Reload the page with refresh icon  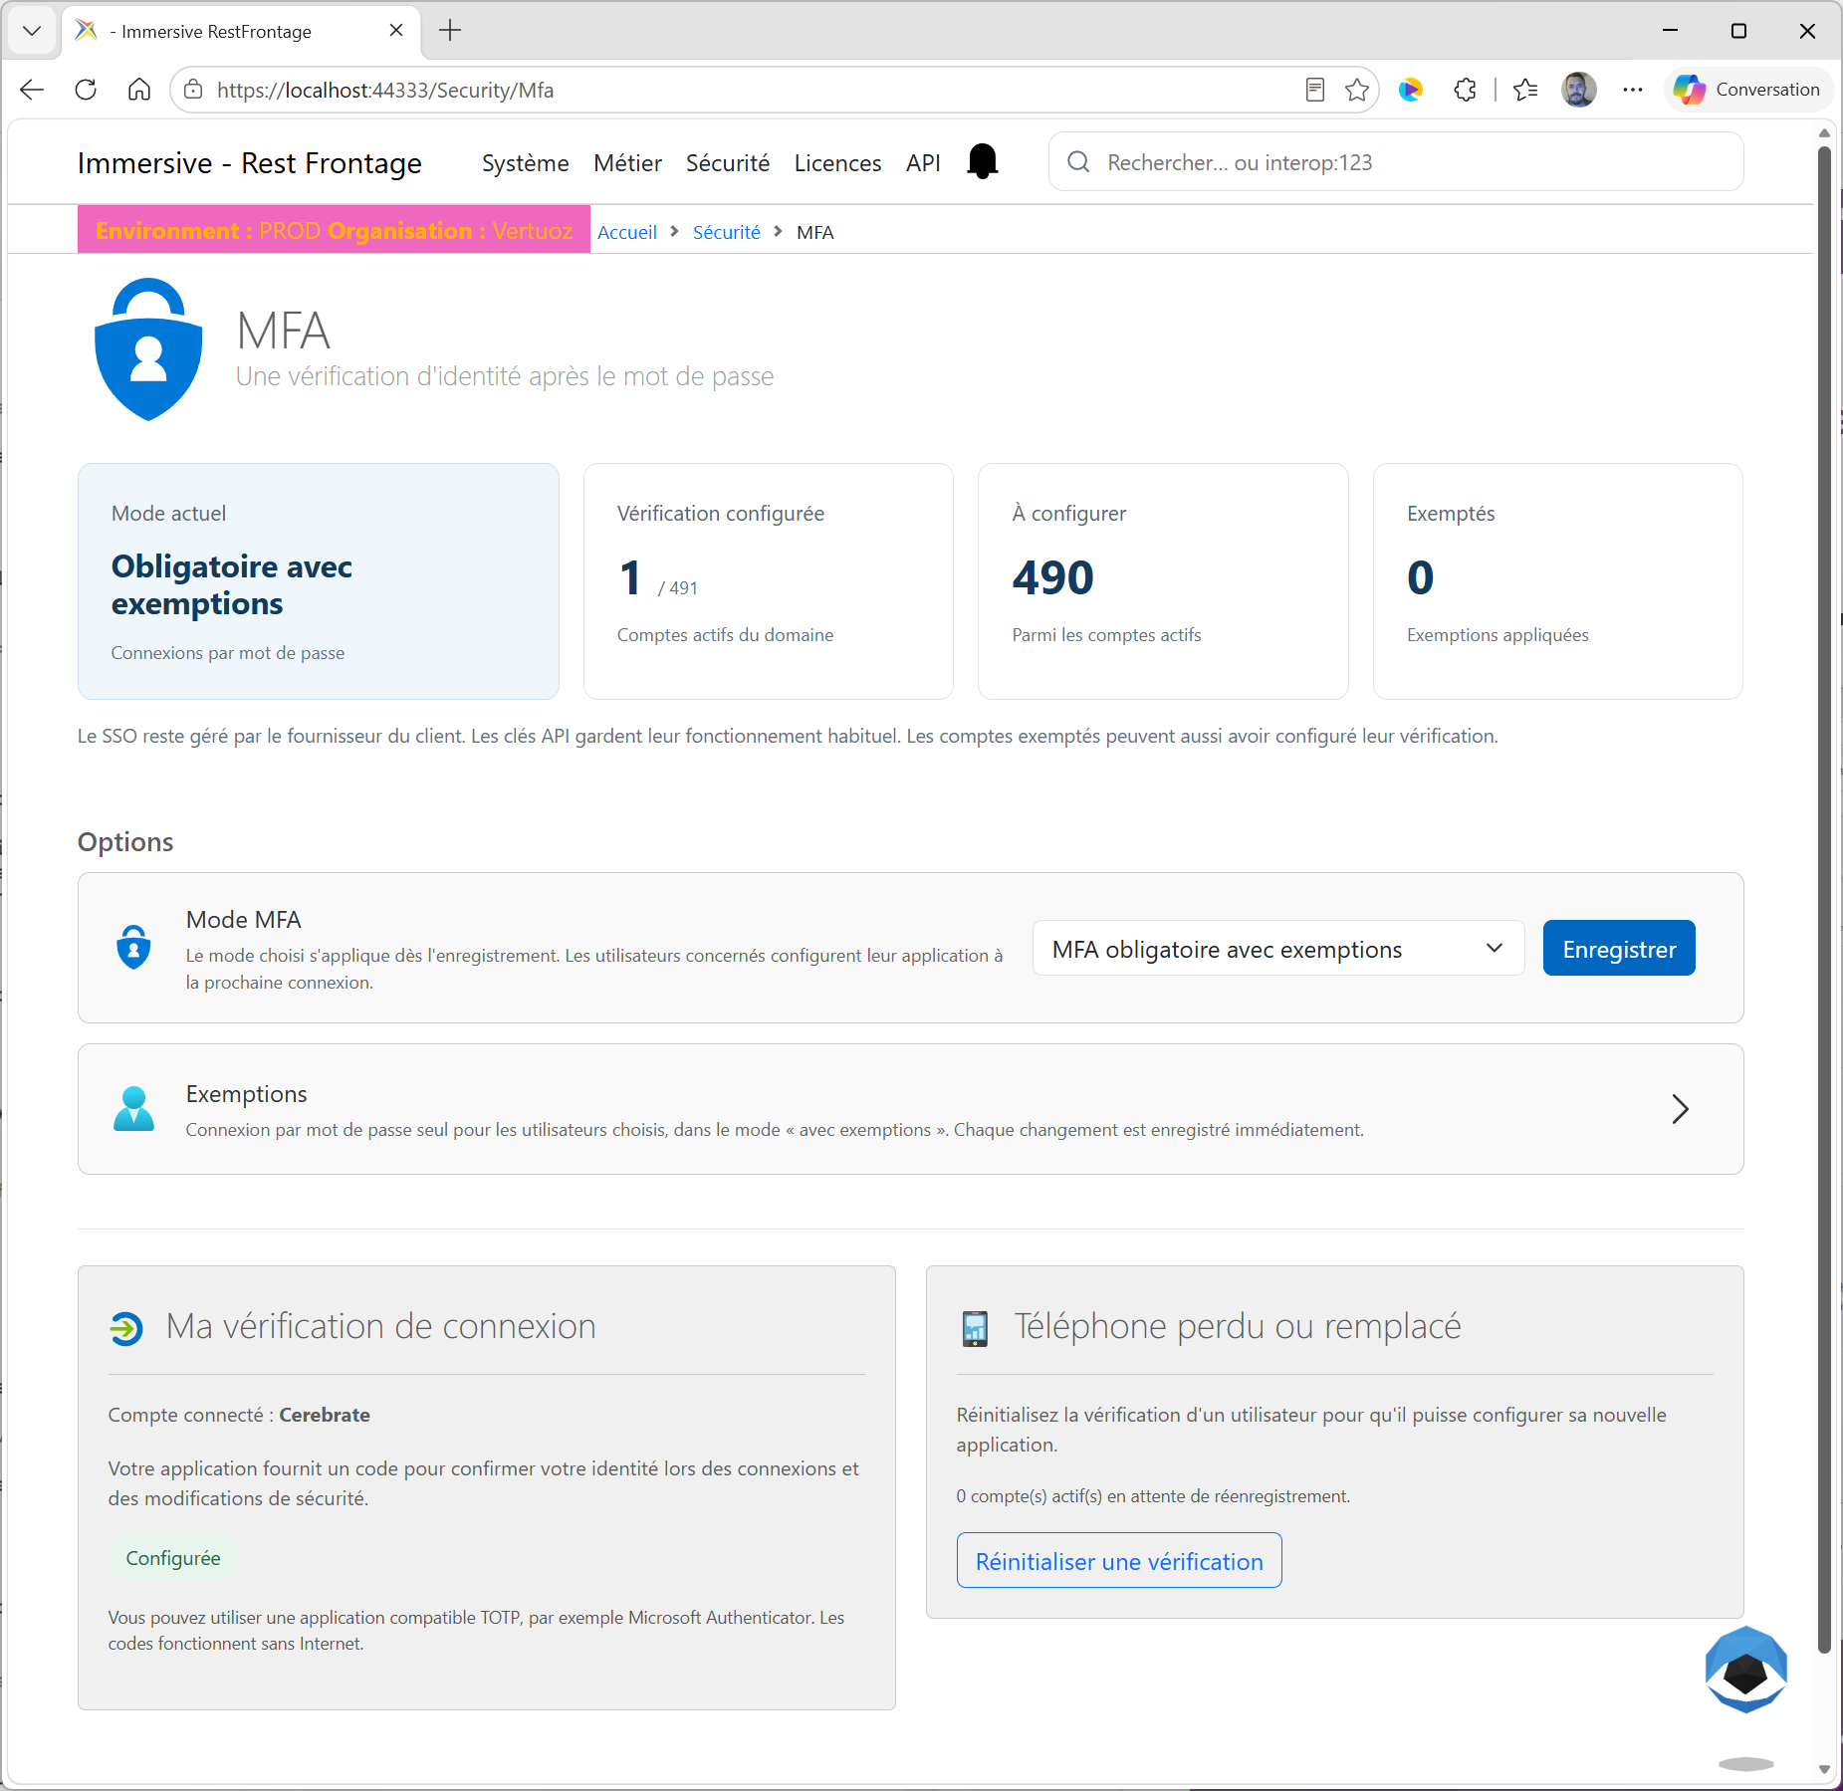click(86, 90)
